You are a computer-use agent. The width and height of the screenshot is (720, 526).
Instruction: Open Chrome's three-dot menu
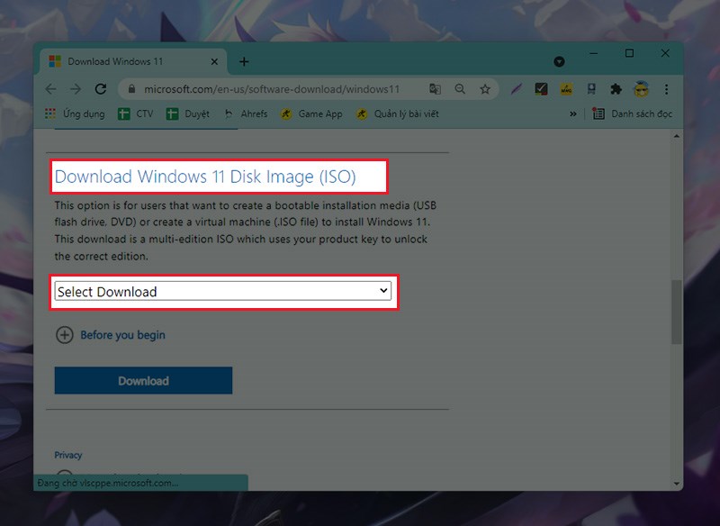[x=666, y=89]
